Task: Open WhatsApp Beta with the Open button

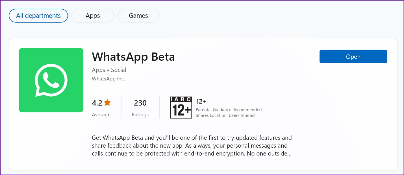Action: [353, 56]
